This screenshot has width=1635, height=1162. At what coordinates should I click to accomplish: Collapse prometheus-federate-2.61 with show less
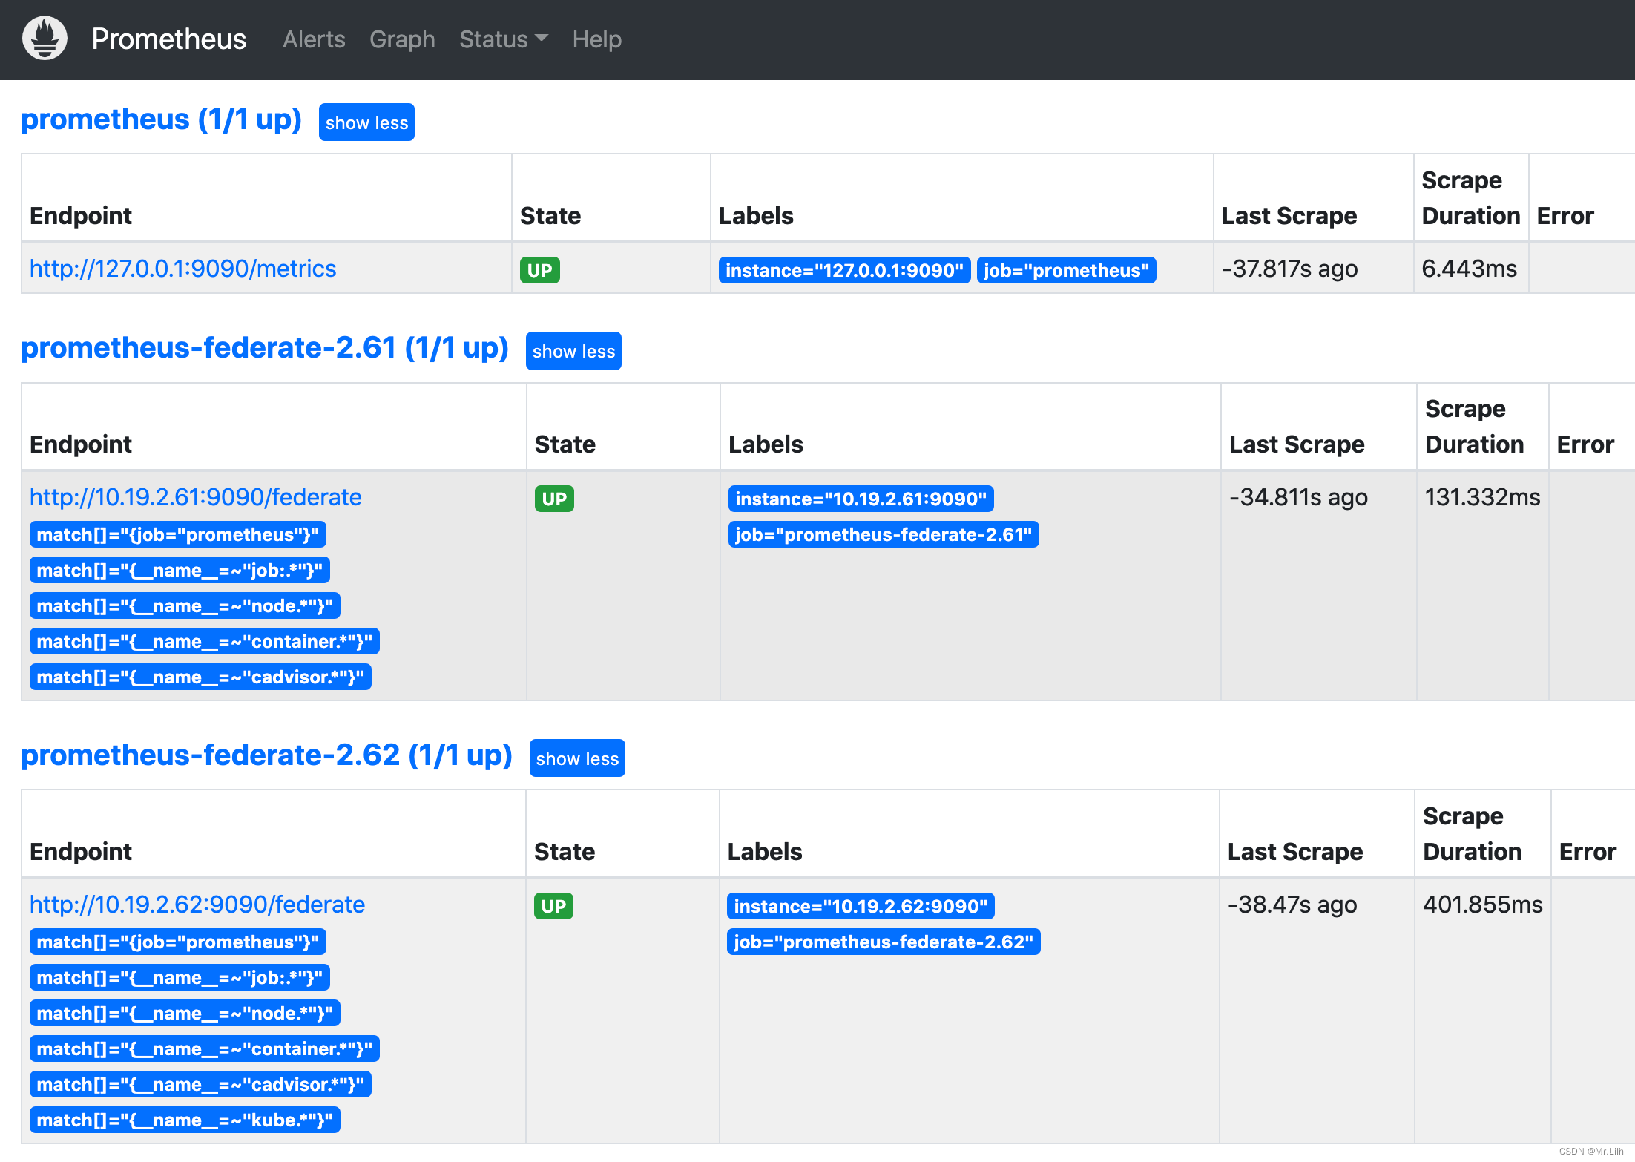coord(573,351)
